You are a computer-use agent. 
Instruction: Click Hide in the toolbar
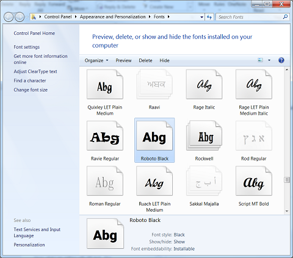[x=164, y=60]
